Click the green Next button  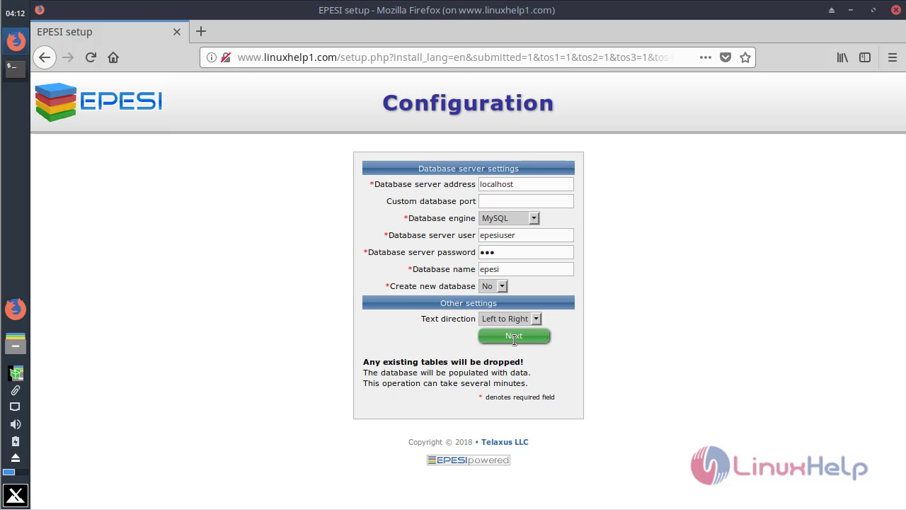[x=514, y=336]
